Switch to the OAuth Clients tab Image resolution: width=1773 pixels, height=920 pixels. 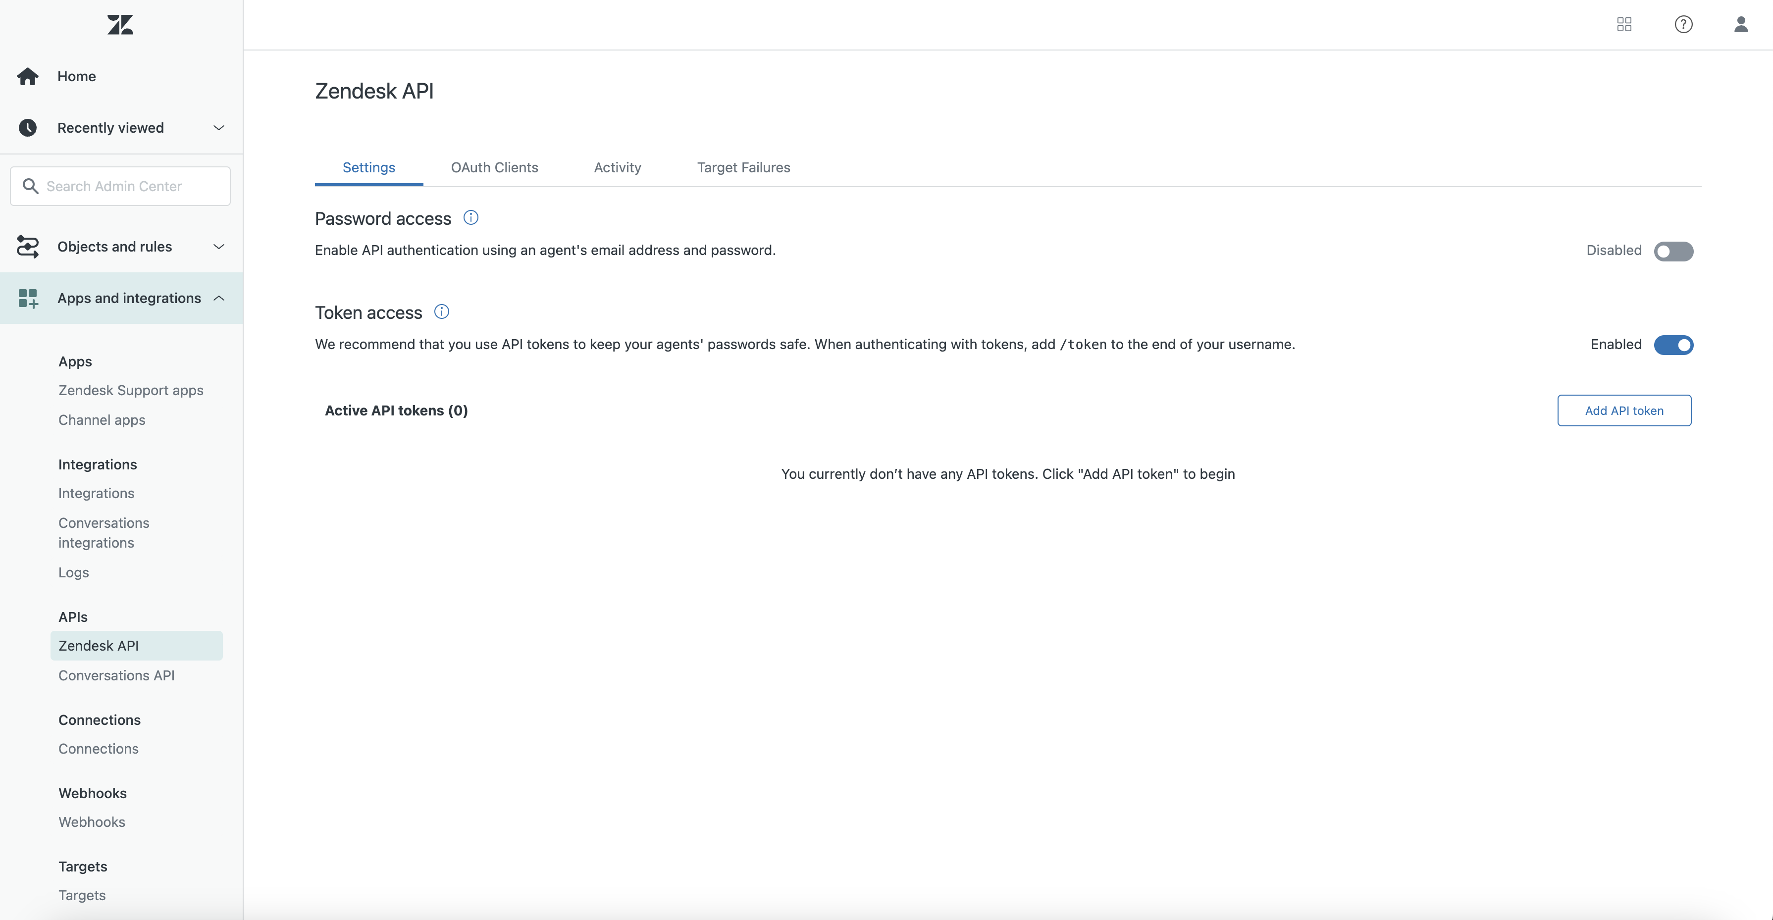click(494, 167)
